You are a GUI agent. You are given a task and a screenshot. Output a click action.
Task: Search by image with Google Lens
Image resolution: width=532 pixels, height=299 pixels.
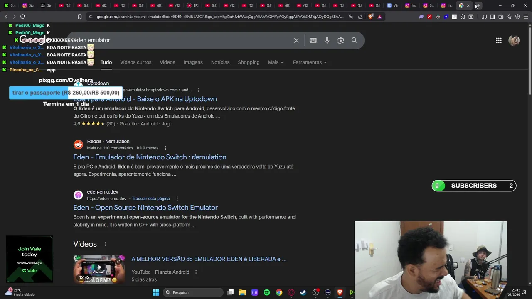coord(341,40)
